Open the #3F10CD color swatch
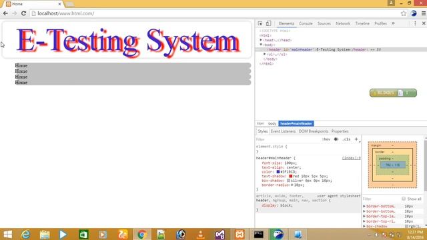Screen dimensions: 427x240 tap(278, 172)
